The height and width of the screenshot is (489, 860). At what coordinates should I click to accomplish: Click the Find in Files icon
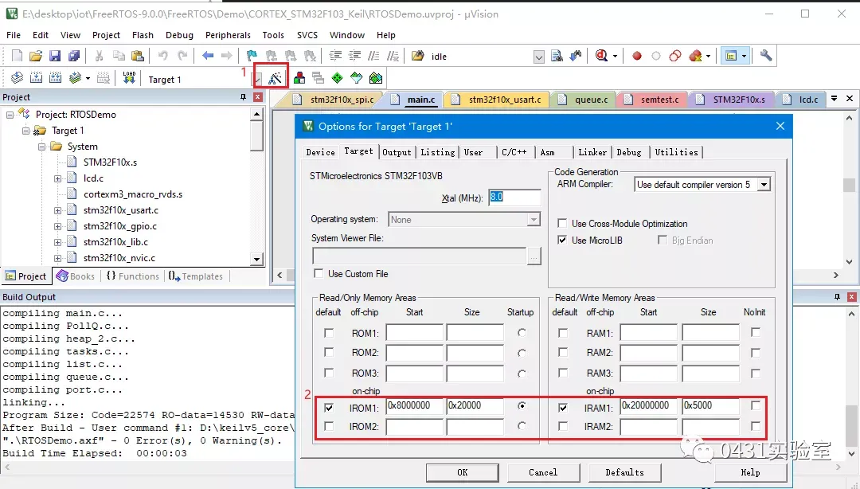557,56
